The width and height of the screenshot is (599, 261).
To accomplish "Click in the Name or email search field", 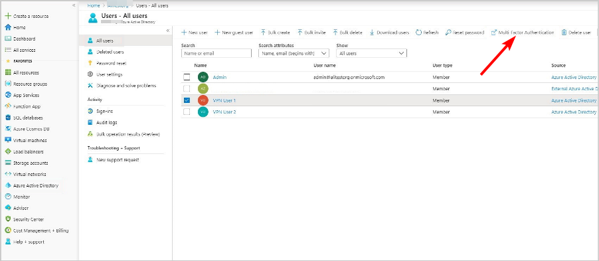I will click(216, 53).
